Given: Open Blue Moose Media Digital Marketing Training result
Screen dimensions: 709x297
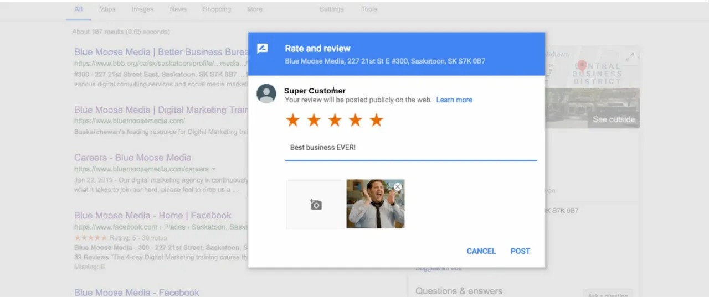Looking at the screenshot, I should 161,110.
